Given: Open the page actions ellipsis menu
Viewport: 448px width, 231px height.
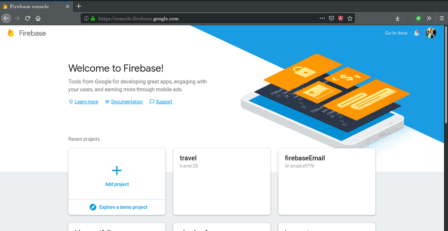Looking at the screenshot, I should [322, 18].
